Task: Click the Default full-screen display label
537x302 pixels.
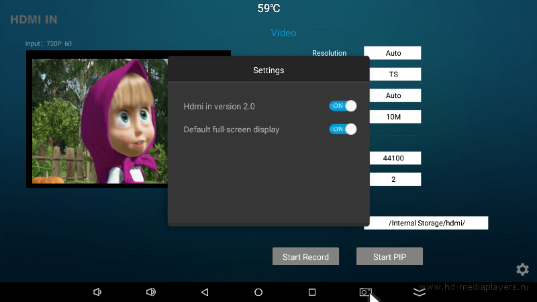Action: click(232, 130)
